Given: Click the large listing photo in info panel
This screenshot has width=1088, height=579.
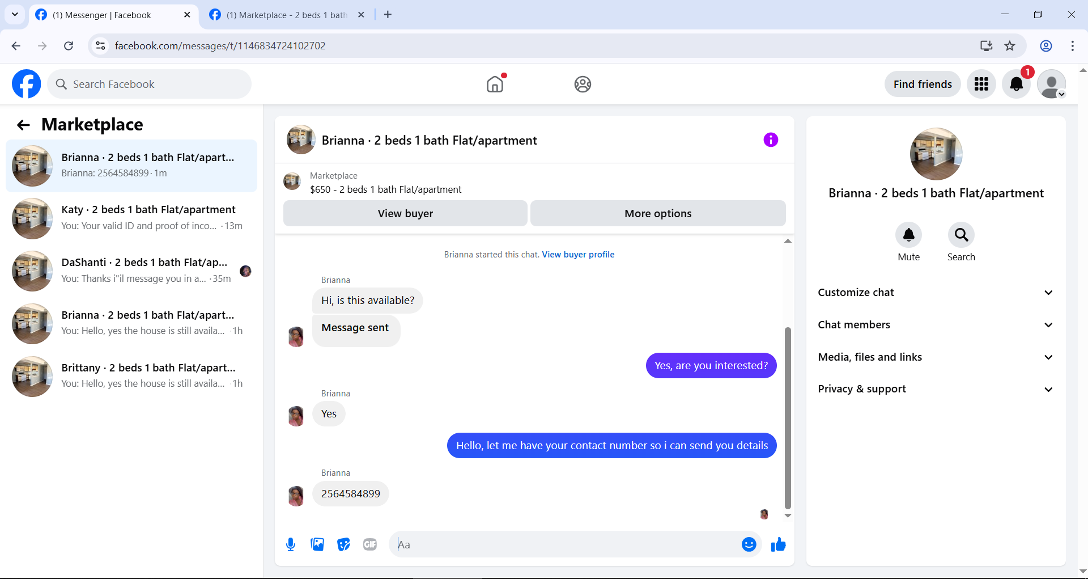Looking at the screenshot, I should (936, 154).
